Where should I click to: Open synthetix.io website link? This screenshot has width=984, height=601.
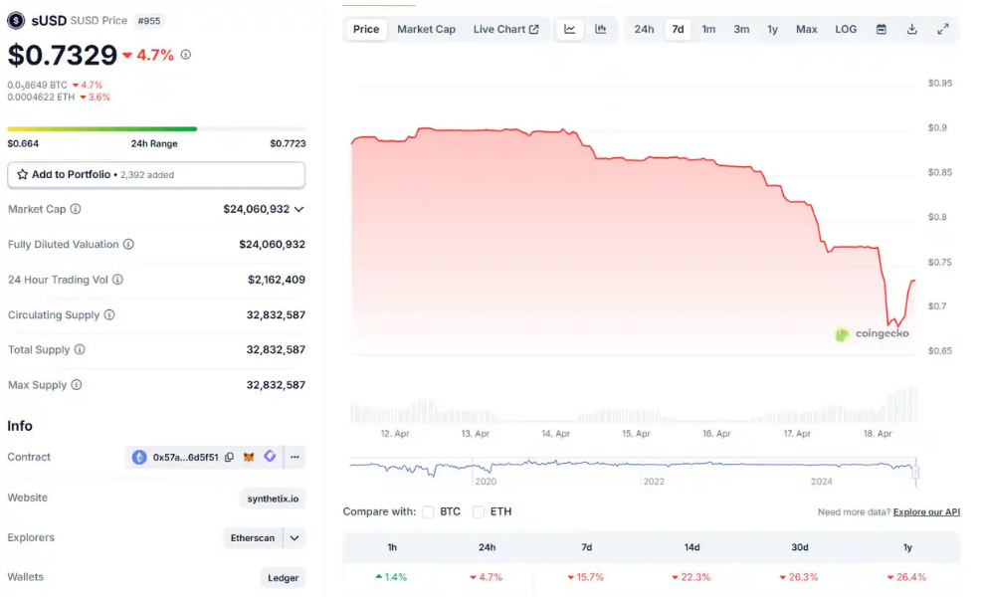[273, 499]
